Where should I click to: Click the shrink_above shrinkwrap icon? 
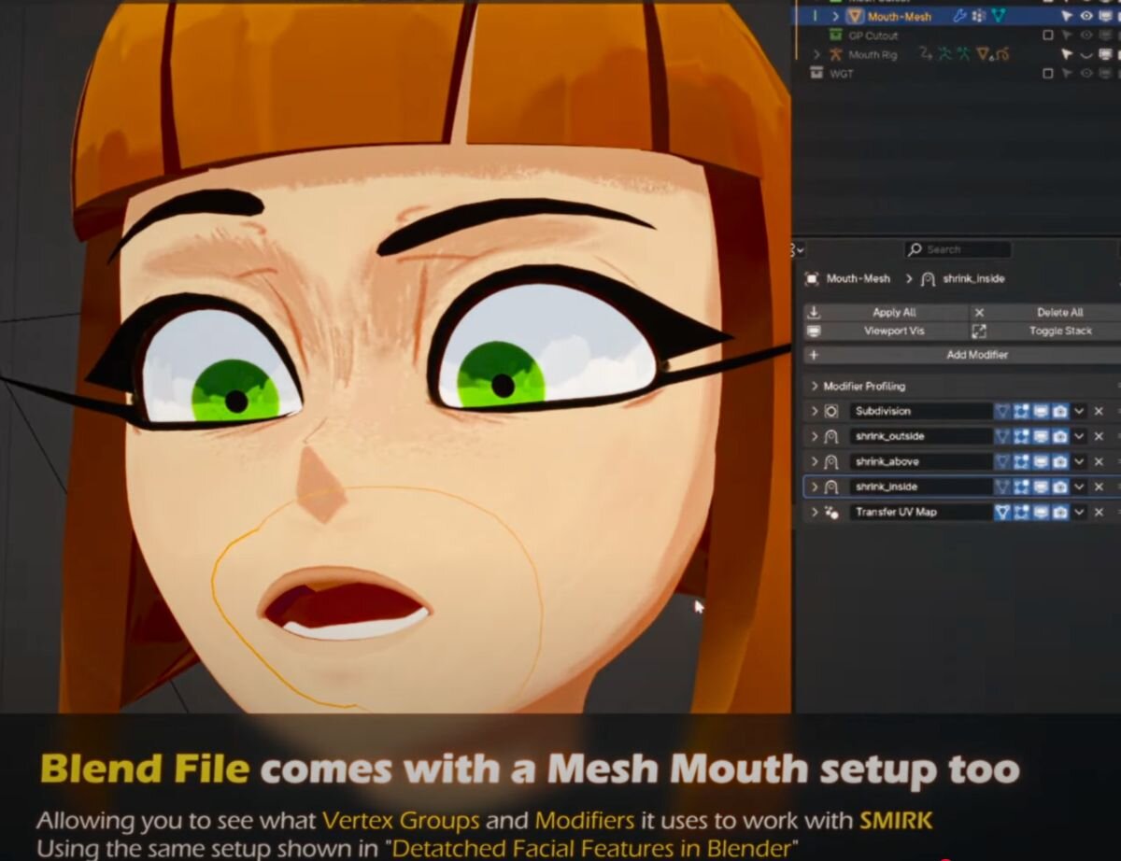831,461
